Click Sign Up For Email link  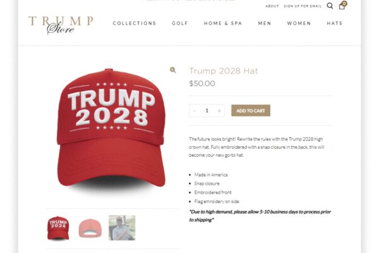[x=303, y=6]
